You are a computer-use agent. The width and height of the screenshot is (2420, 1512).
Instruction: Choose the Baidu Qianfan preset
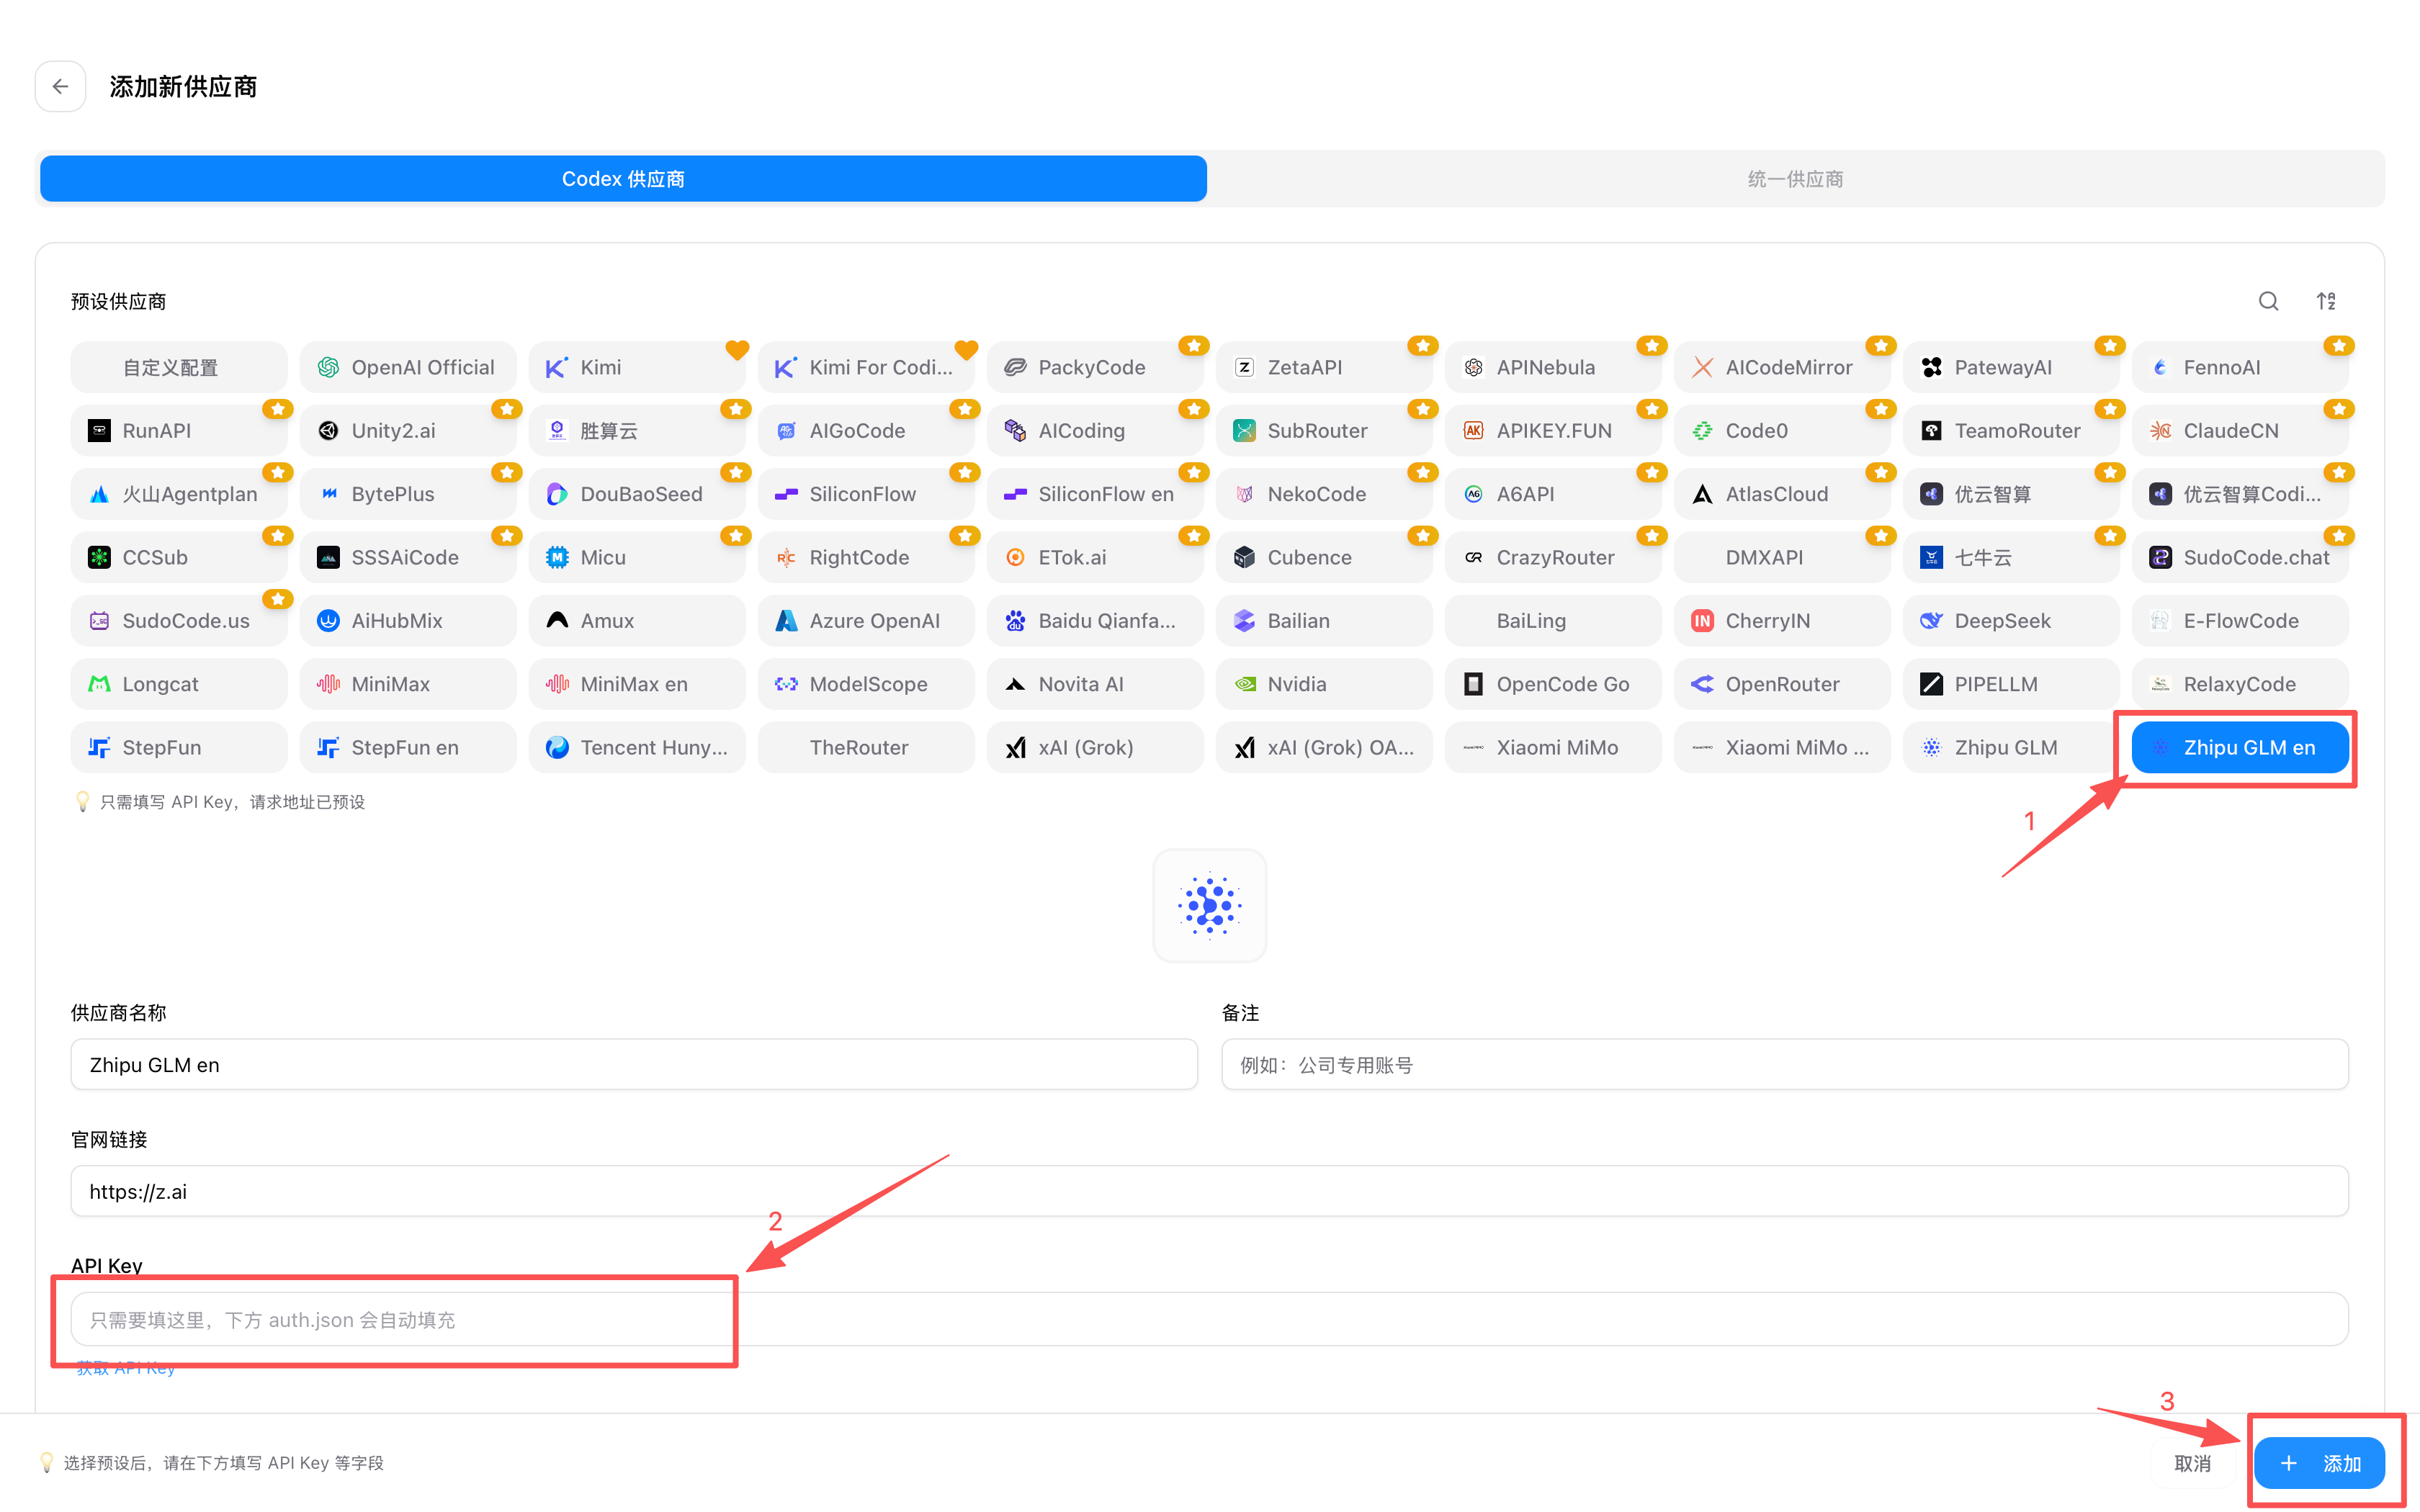pos(1095,621)
